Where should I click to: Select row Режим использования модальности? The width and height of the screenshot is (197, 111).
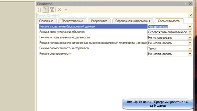(x=93, y=37)
